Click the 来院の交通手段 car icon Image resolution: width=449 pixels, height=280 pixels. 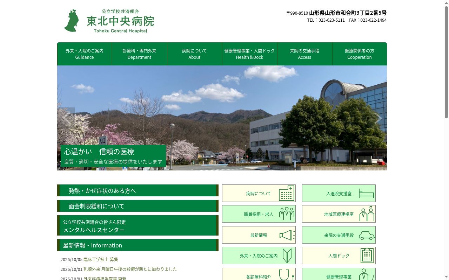[367, 235]
